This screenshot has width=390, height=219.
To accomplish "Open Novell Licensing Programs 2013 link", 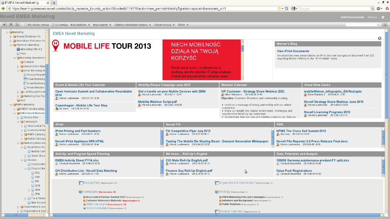I will pyautogui.click(x=327, y=112).
